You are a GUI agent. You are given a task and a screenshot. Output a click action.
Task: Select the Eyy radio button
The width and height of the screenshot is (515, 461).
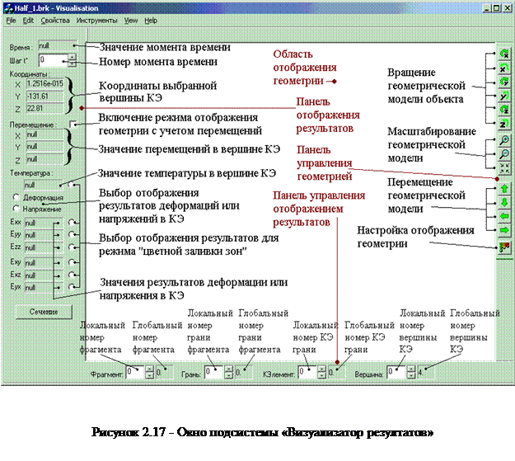click(x=71, y=234)
